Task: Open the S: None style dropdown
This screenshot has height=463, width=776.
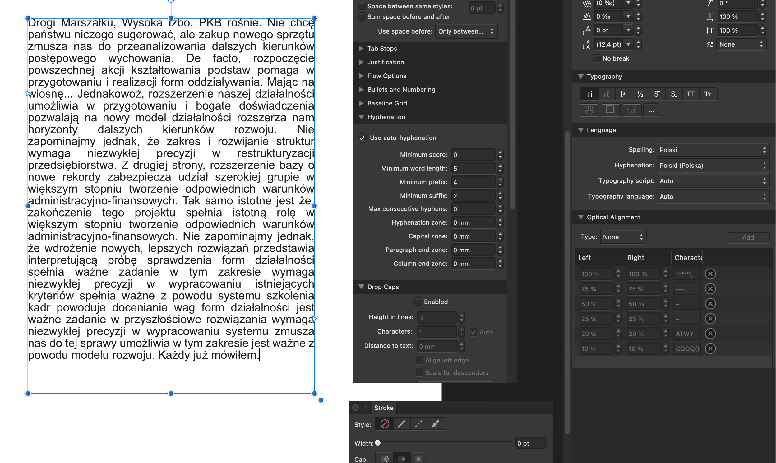Action: pos(741,44)
